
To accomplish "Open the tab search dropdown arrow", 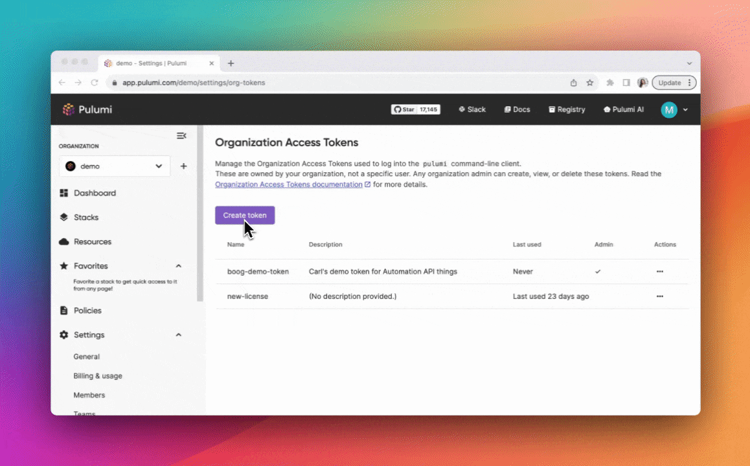I will [x=689, y=63].
